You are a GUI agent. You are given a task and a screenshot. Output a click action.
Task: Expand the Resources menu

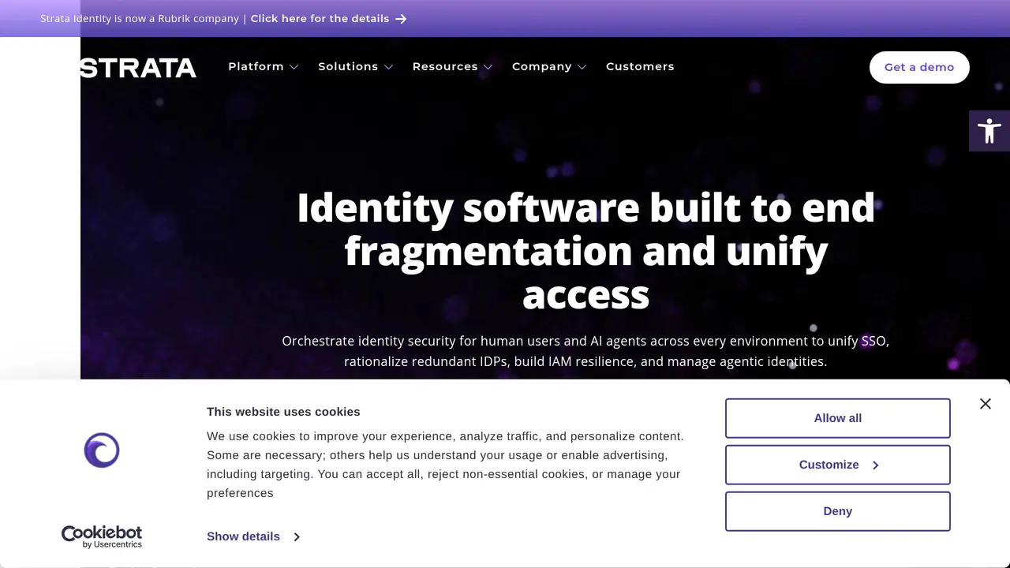(x=452, y=67)
